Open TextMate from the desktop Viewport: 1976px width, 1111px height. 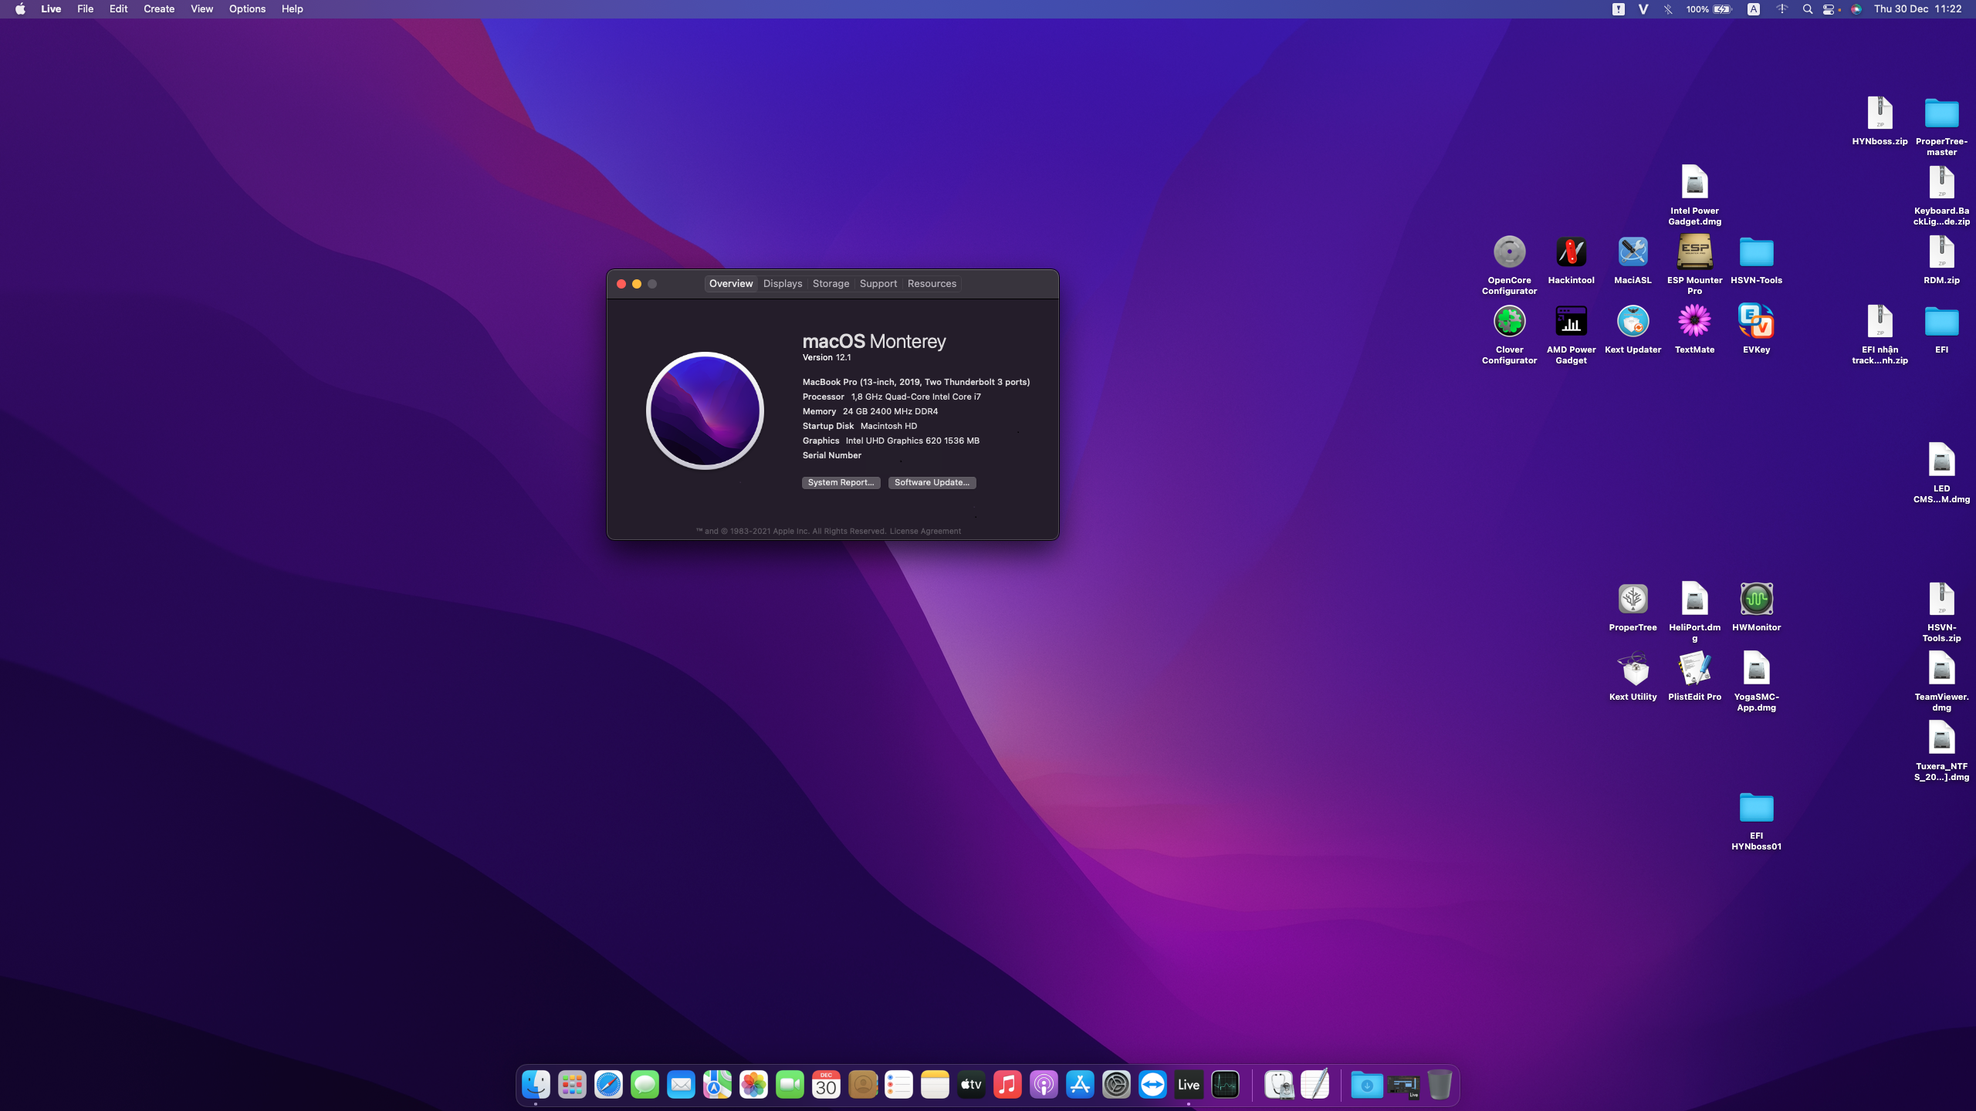pos(1694,322)
